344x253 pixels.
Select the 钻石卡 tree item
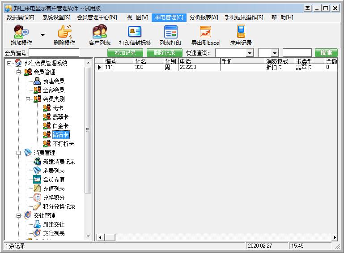coord(61,135)
